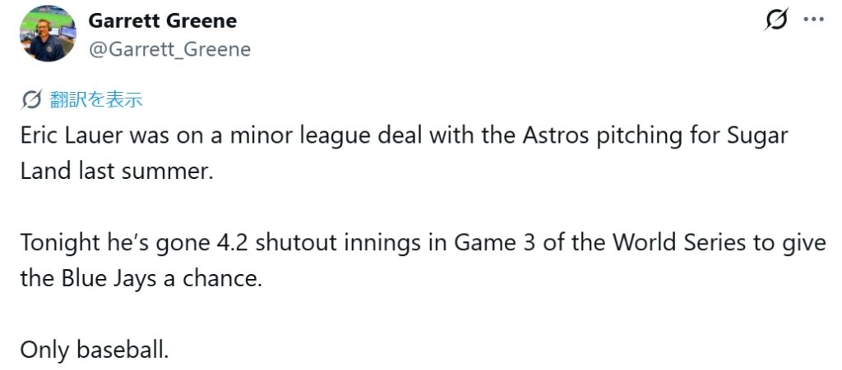This screenshot has width=842, height=370.
Task: Open Garrett Greene's profile avatar
Action: 49,34
